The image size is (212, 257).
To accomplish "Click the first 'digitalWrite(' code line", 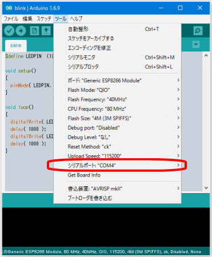I will pos(32,122).
